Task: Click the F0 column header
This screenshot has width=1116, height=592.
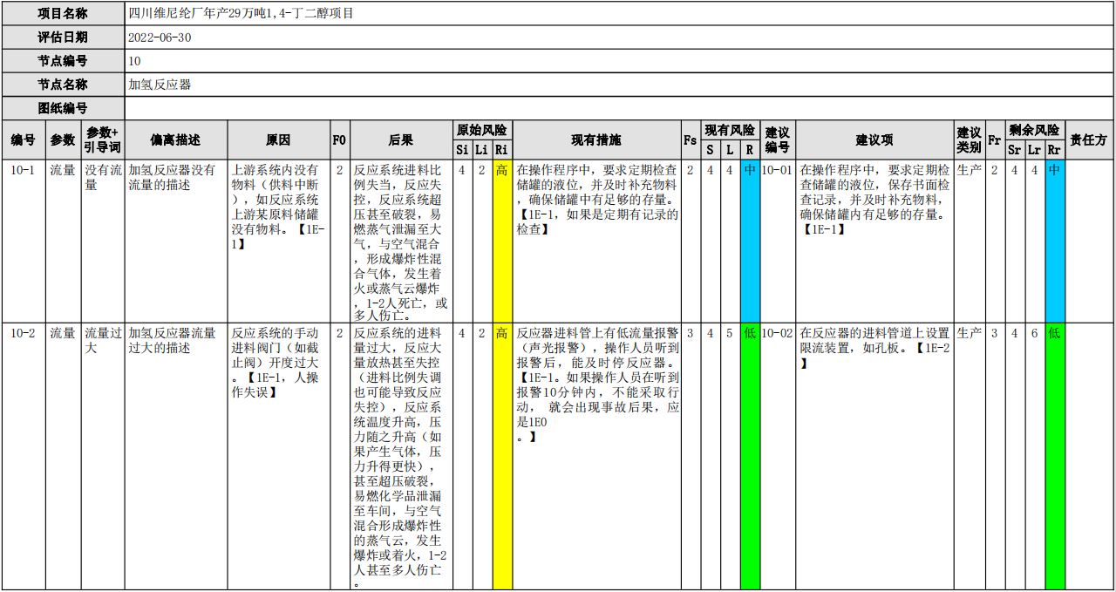Action: point(339,139)
